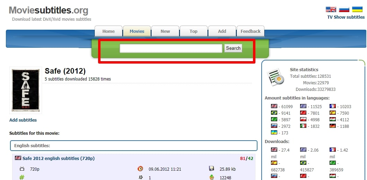Viewport: 367px width, 180px height.
Task: Click the green crescent flag beside 5897
Action: [x=274, y=119]
